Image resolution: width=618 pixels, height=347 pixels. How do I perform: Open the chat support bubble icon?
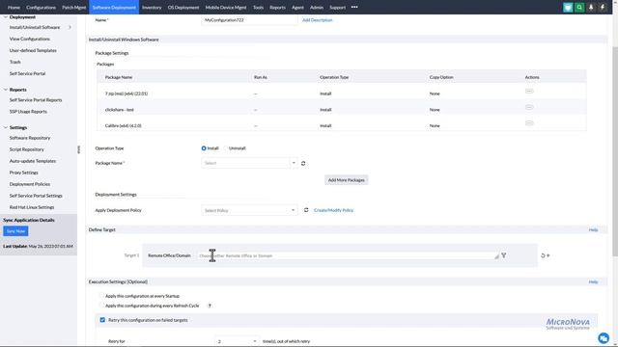pyautogui.click(x=603, y=337)
